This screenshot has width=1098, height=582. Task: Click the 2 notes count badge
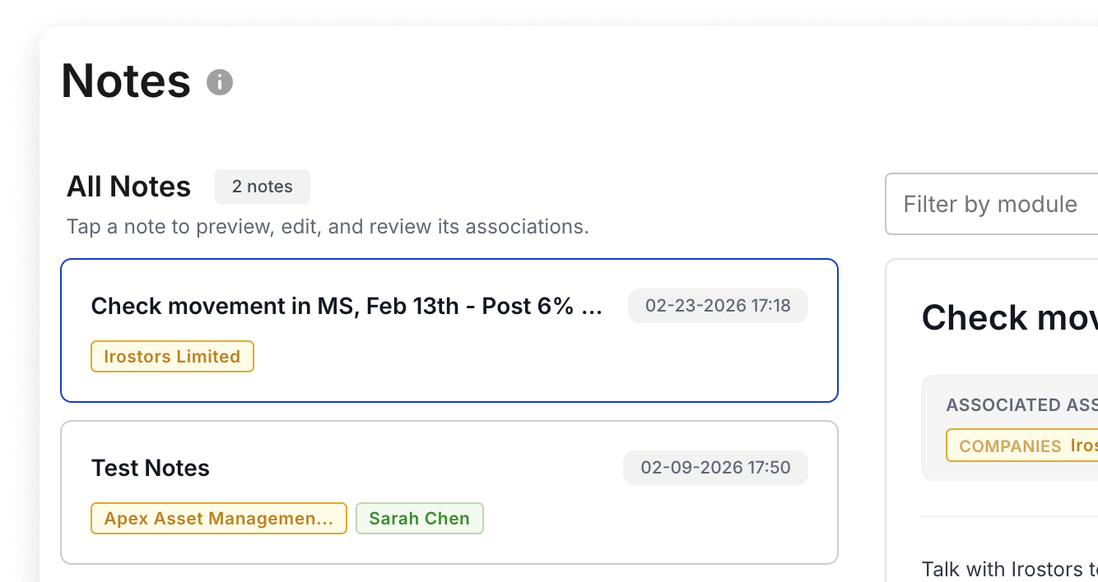click(263, 187)
